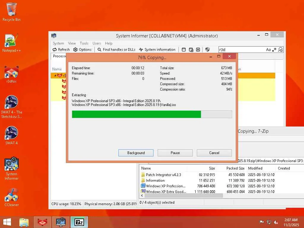Cancel the copying operation

click(214, 153)
